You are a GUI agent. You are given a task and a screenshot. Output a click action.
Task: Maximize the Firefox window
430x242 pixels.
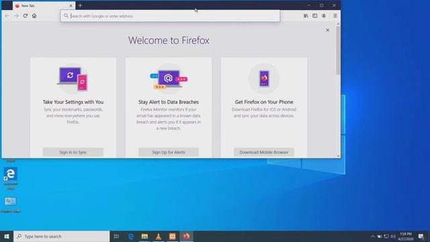[x=321, y=5]
